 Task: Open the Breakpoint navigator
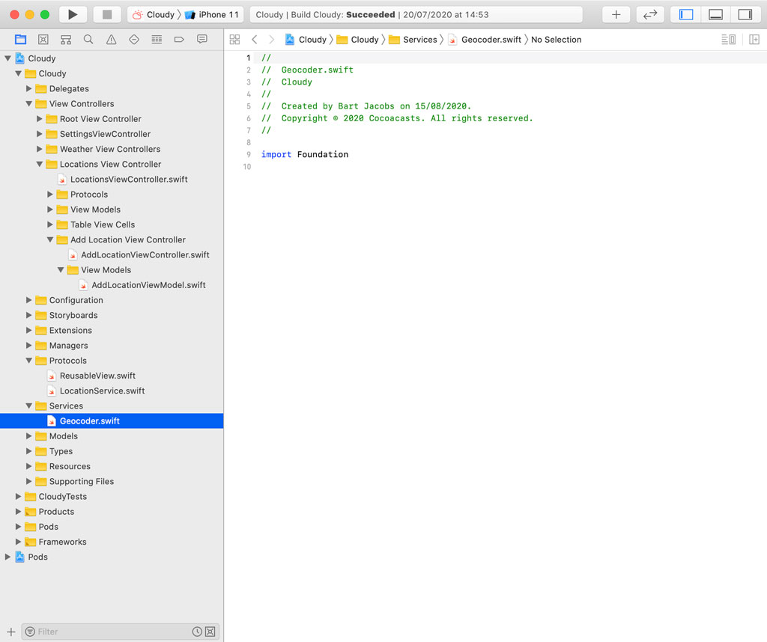[x=180, y=40]
